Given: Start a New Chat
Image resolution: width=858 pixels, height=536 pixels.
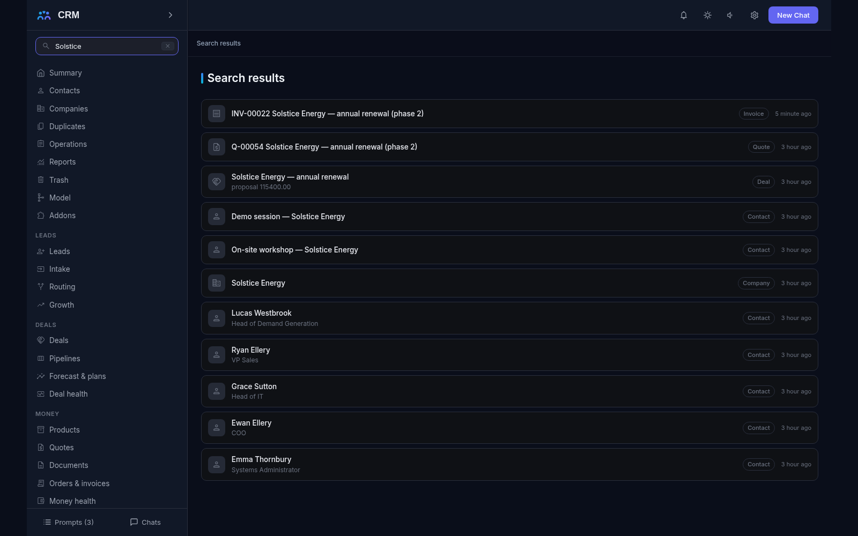Looking at the screenshot, I should point(793,15).
